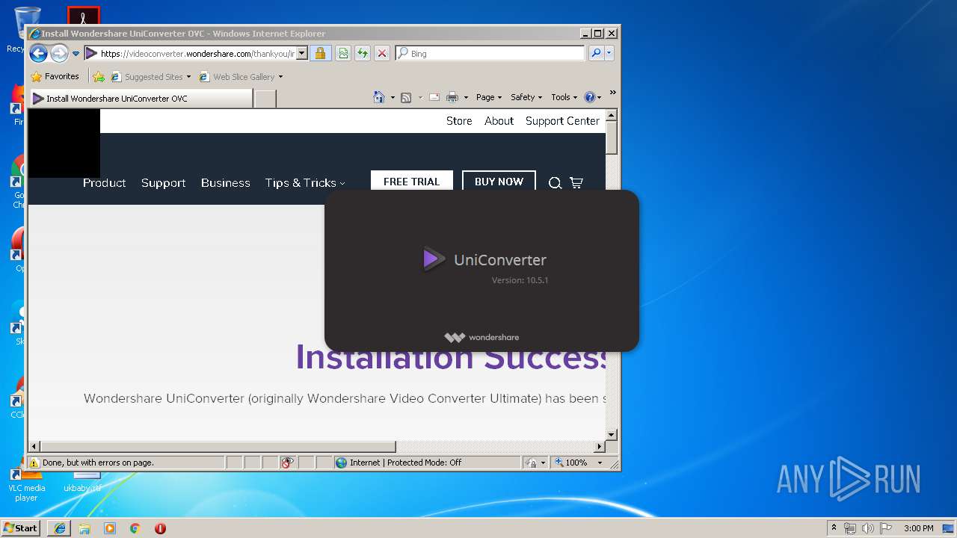Click the network tray icon

tap(850, 528)
